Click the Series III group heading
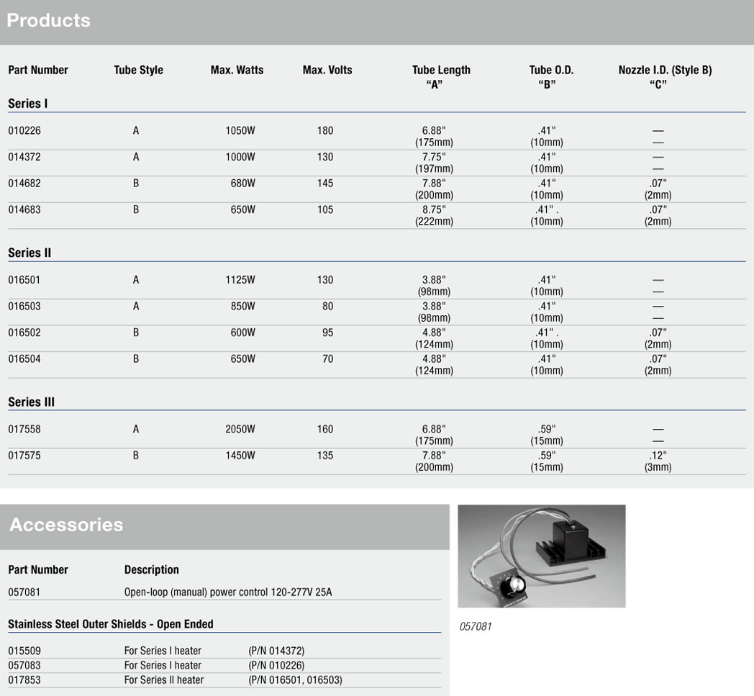The width and height of the screenshot is (754, 696). click(31, 402)
